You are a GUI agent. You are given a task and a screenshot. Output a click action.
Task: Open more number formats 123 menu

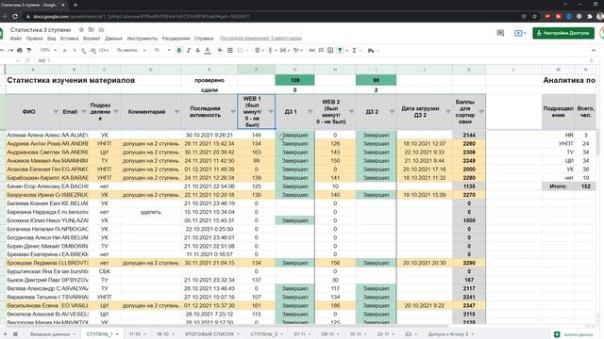pyautogui.click(x=104, y=50)
